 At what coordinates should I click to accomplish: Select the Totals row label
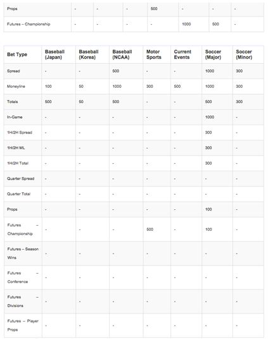13,102
